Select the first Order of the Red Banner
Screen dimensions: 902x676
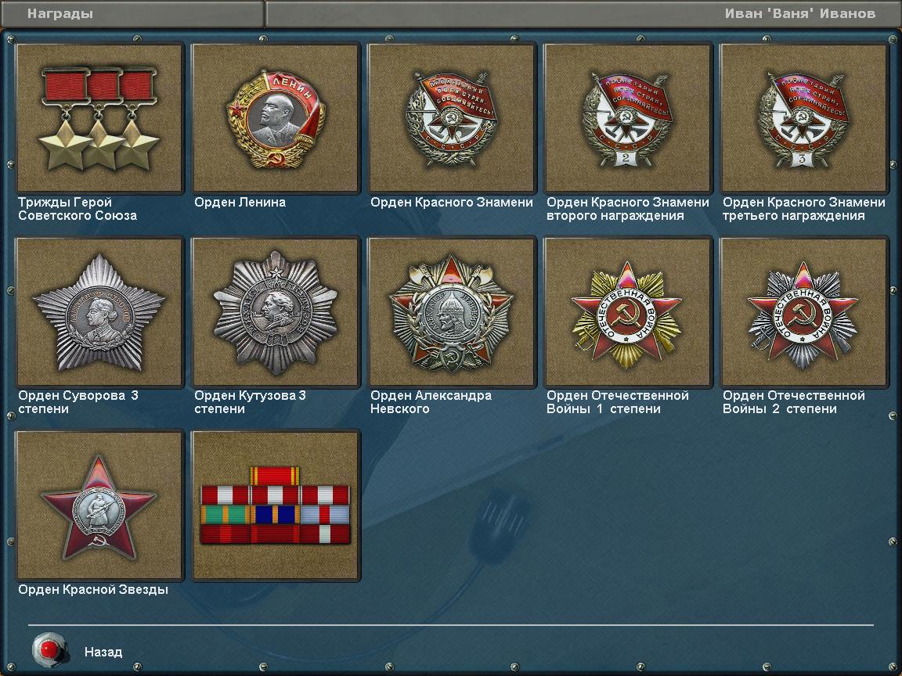pyautogui.click(x=452, y=118)
